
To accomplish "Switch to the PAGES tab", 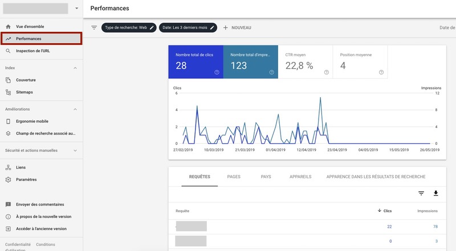I will click(234, 177).
